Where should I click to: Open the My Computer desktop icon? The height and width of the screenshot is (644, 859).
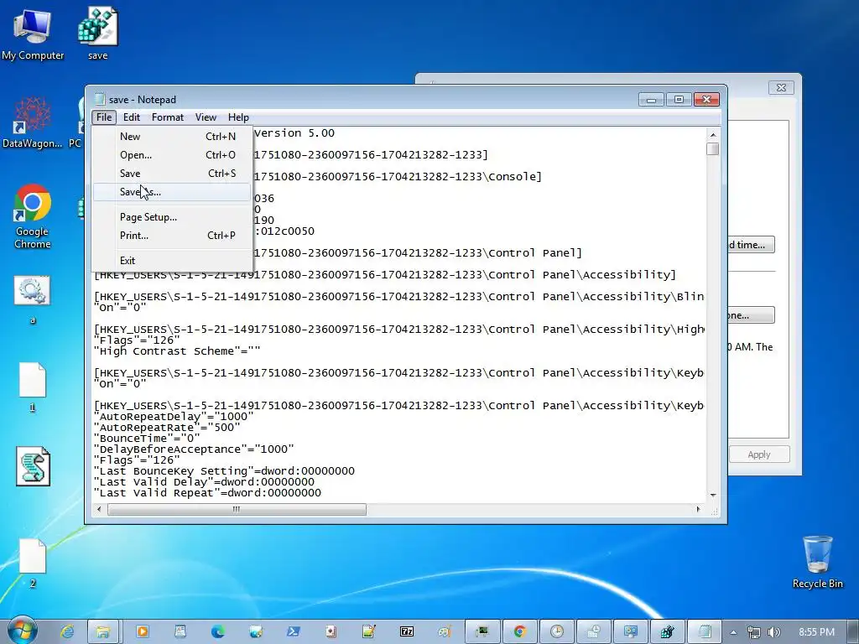[33, 34]
